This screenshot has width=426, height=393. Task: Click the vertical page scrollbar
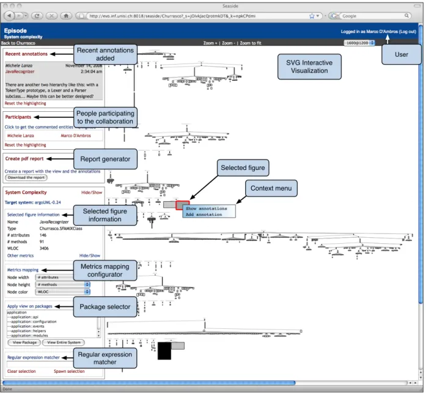coord(421,163)
